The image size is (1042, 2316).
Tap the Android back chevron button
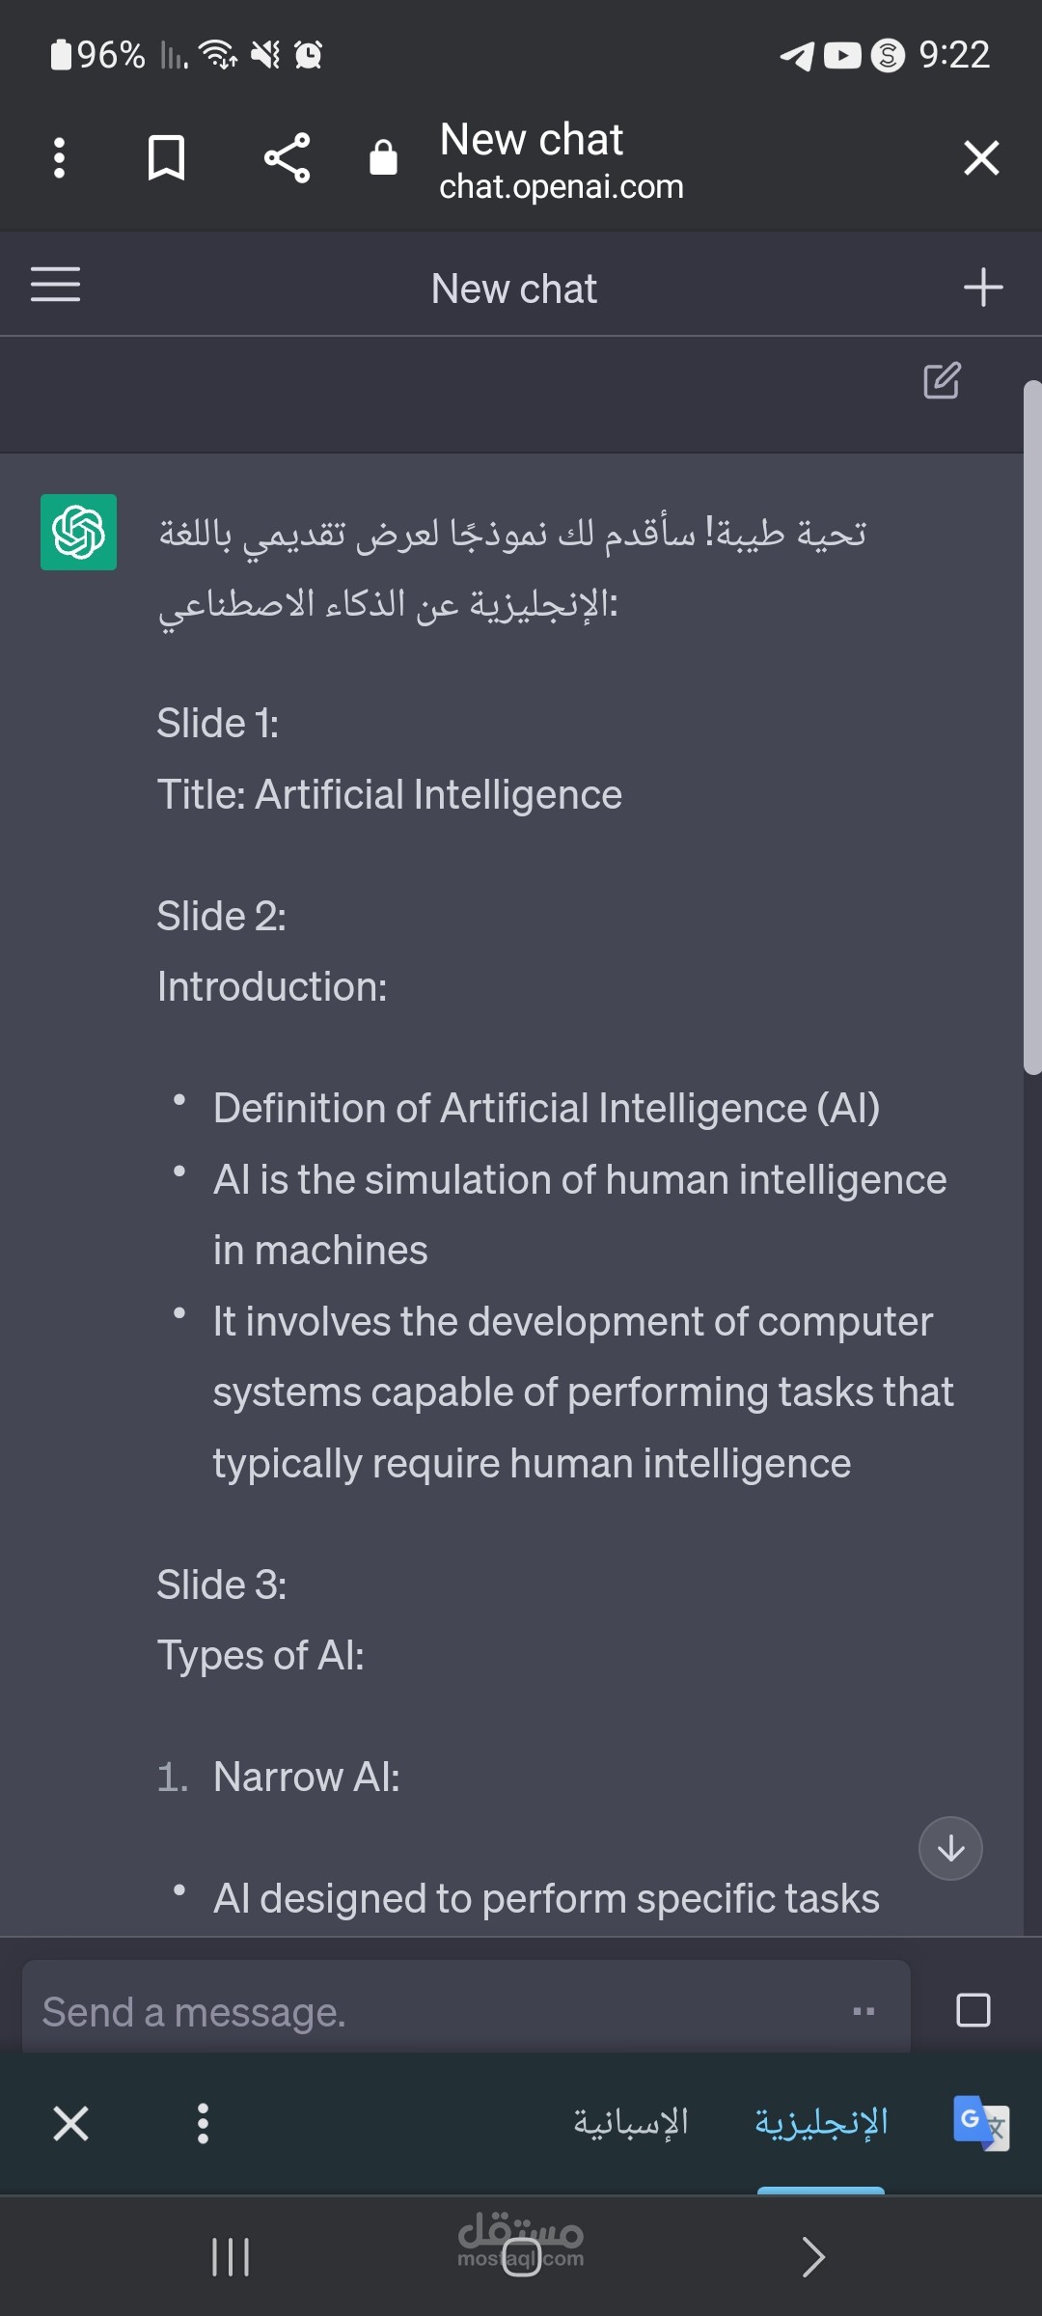coord(813,2256)
